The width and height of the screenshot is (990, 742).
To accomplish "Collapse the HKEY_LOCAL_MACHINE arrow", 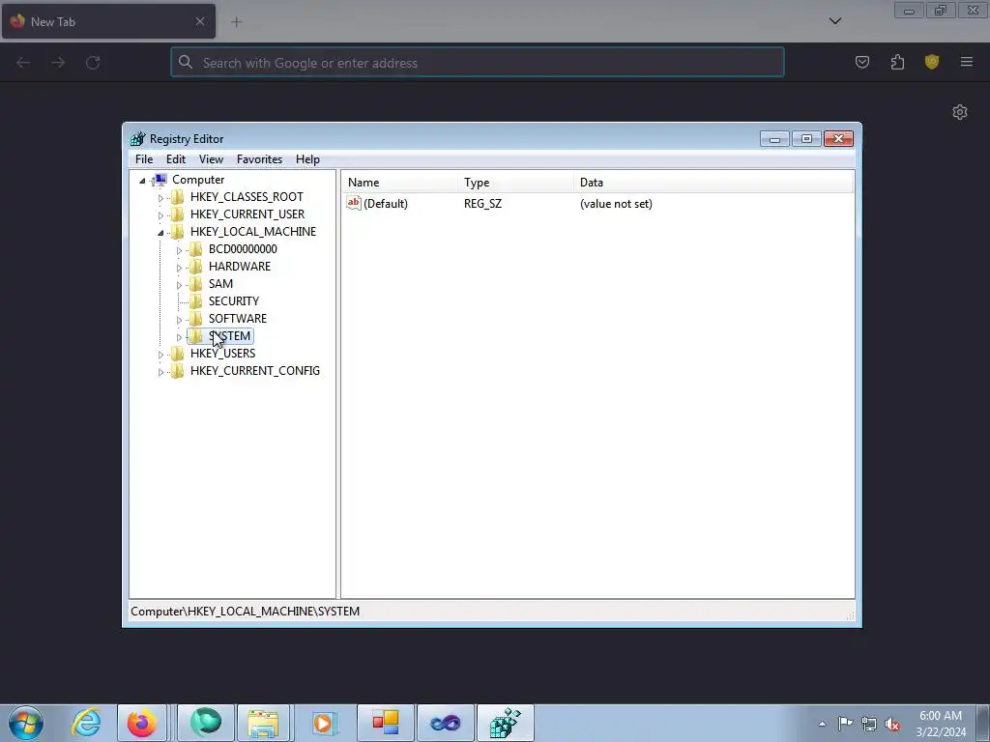I will click(x=160, y=232).
